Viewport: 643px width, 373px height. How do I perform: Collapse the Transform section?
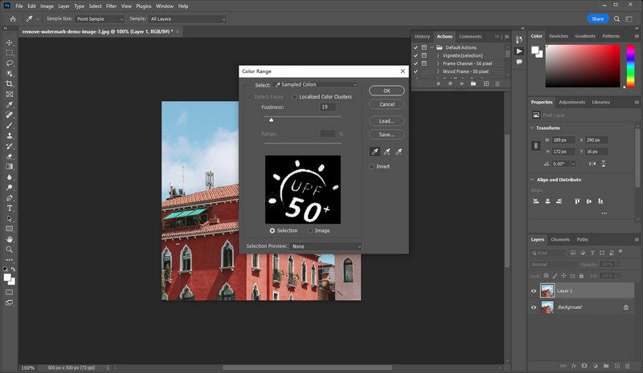coord(532,128)
